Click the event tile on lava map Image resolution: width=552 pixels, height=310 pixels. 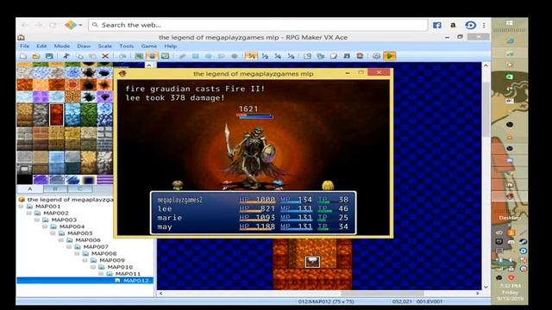312,262
